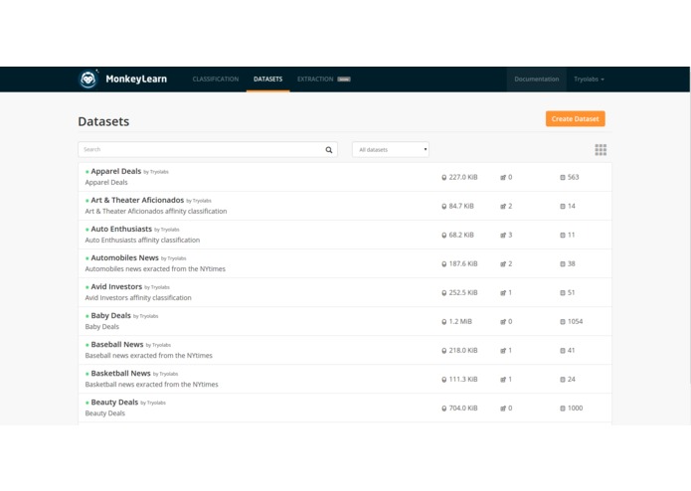Click the '187.6 KiB' size value
The image size is (691, 491).
point(463,263)
